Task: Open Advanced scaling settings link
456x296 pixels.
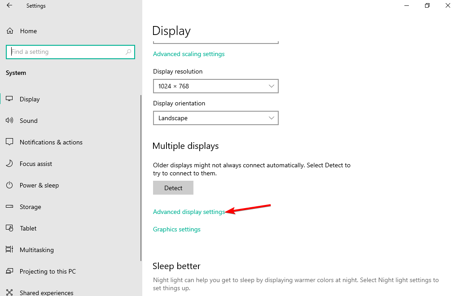Action: click(x=189, y=54)
